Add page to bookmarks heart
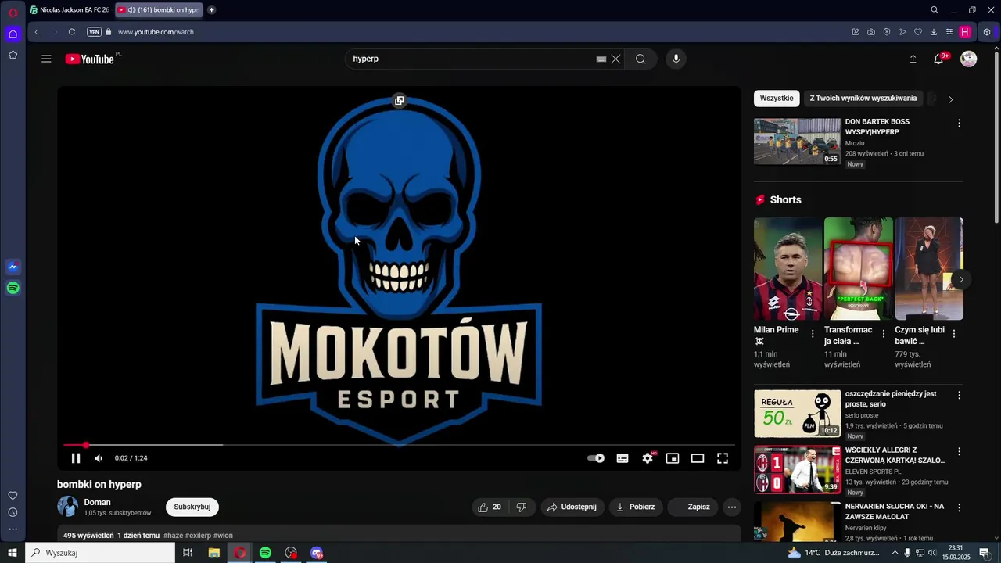The width and height of the screenshot is (1001, 563). [918, 32]
